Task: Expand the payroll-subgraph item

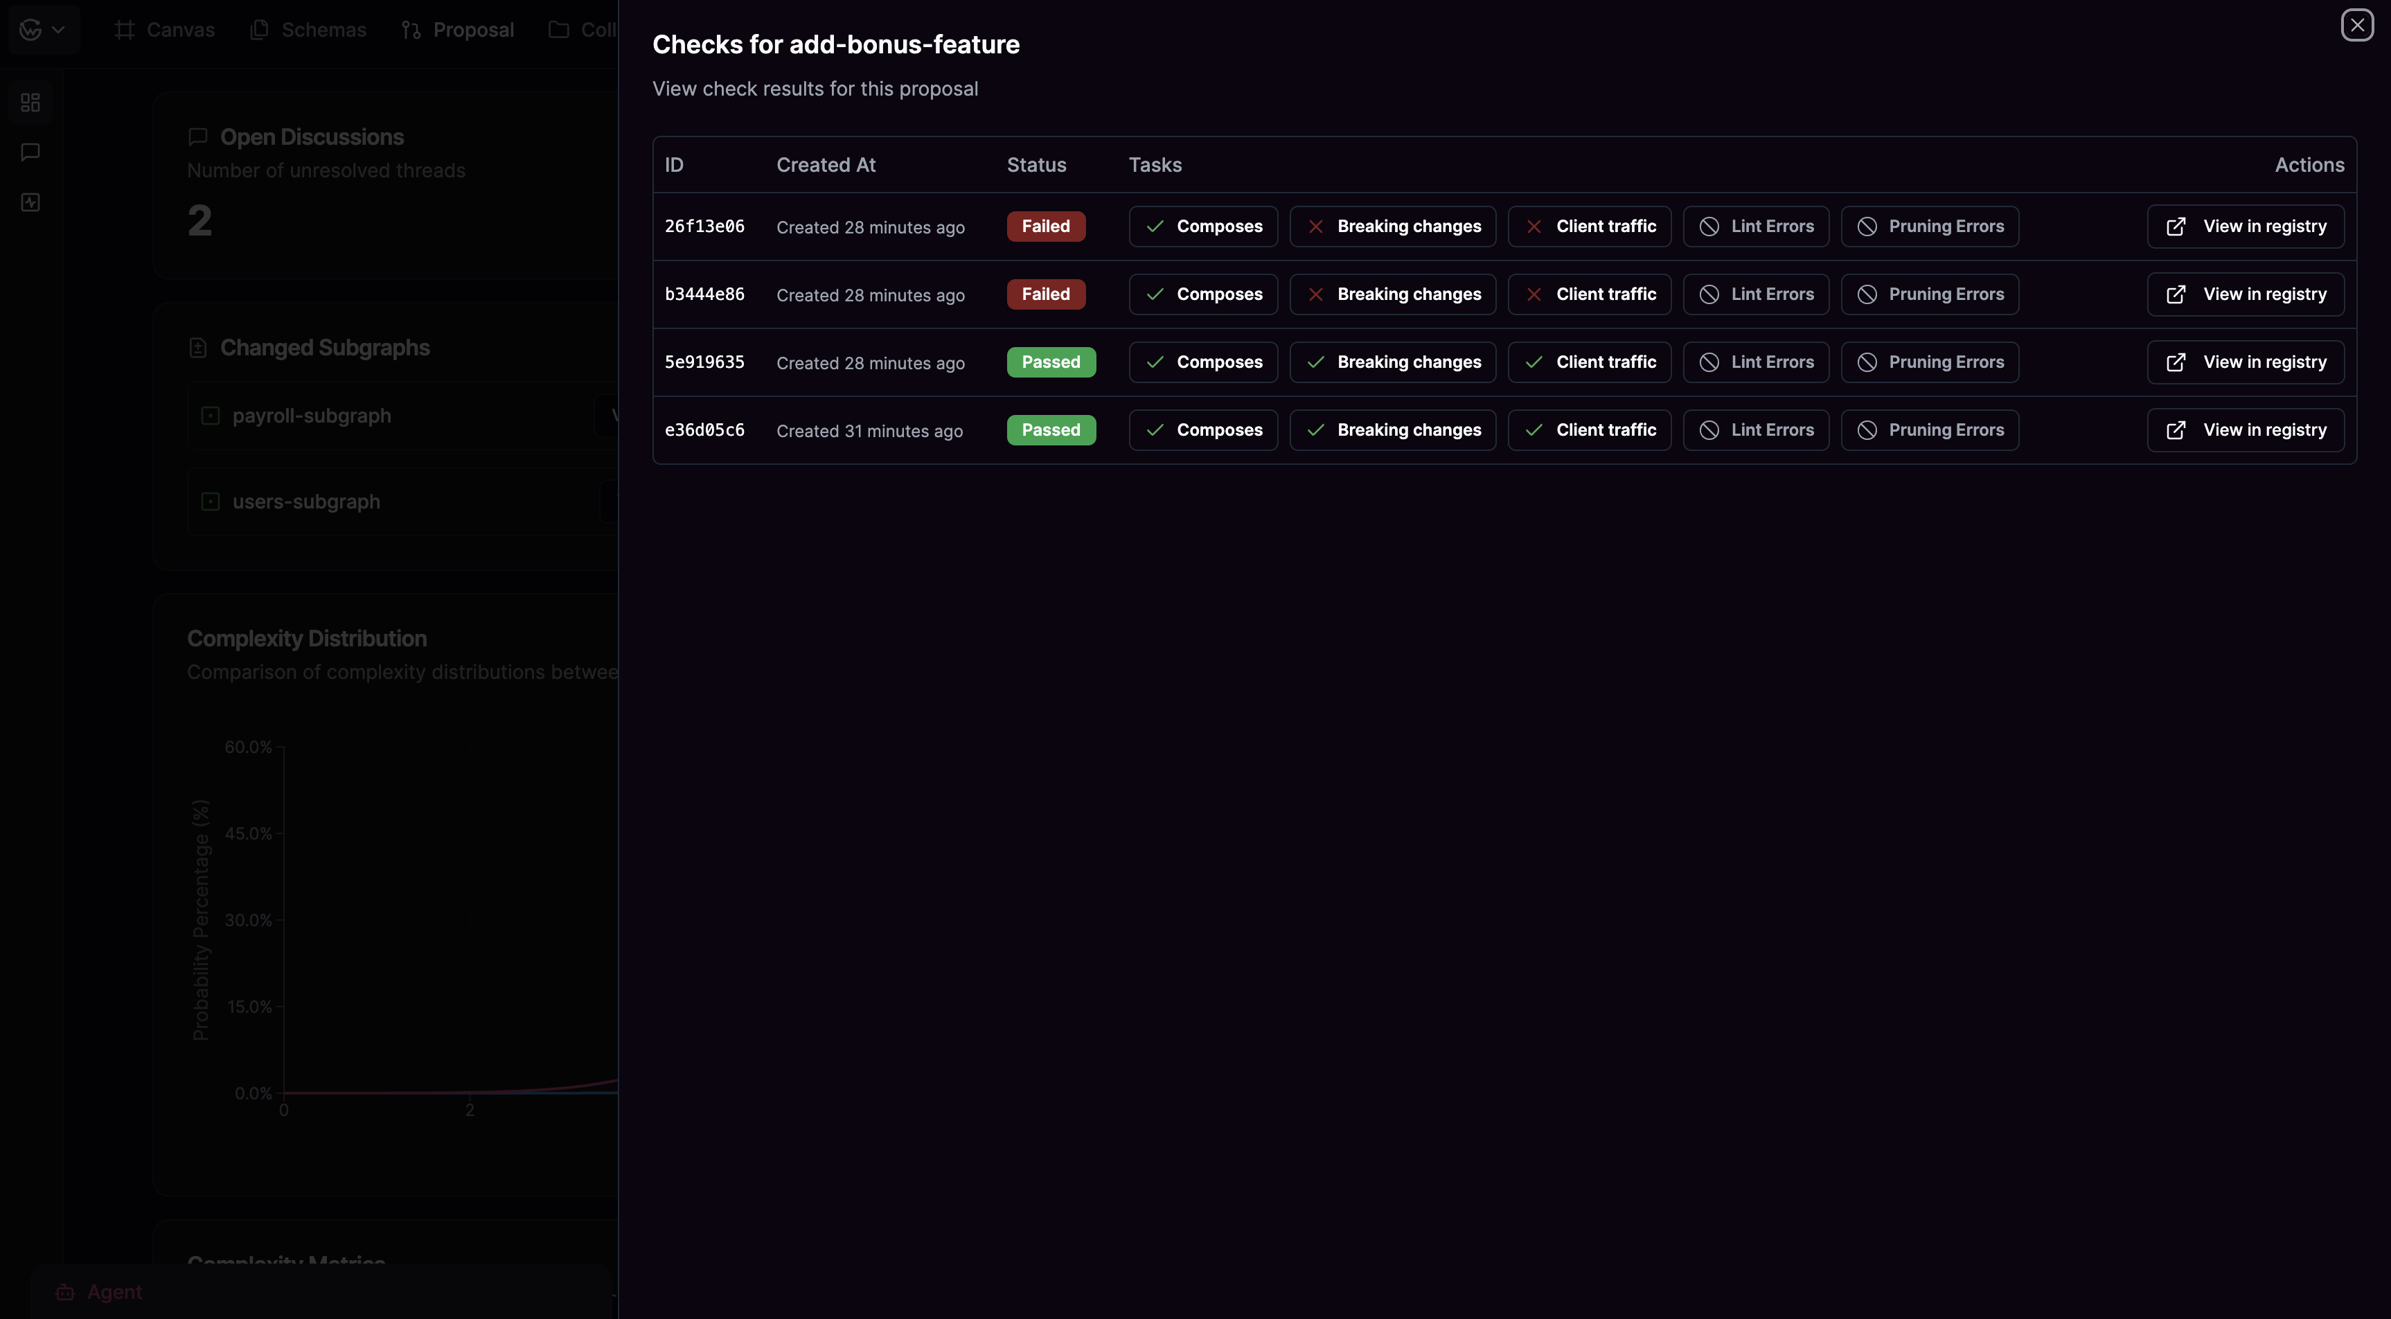Action: click(311, 416)
